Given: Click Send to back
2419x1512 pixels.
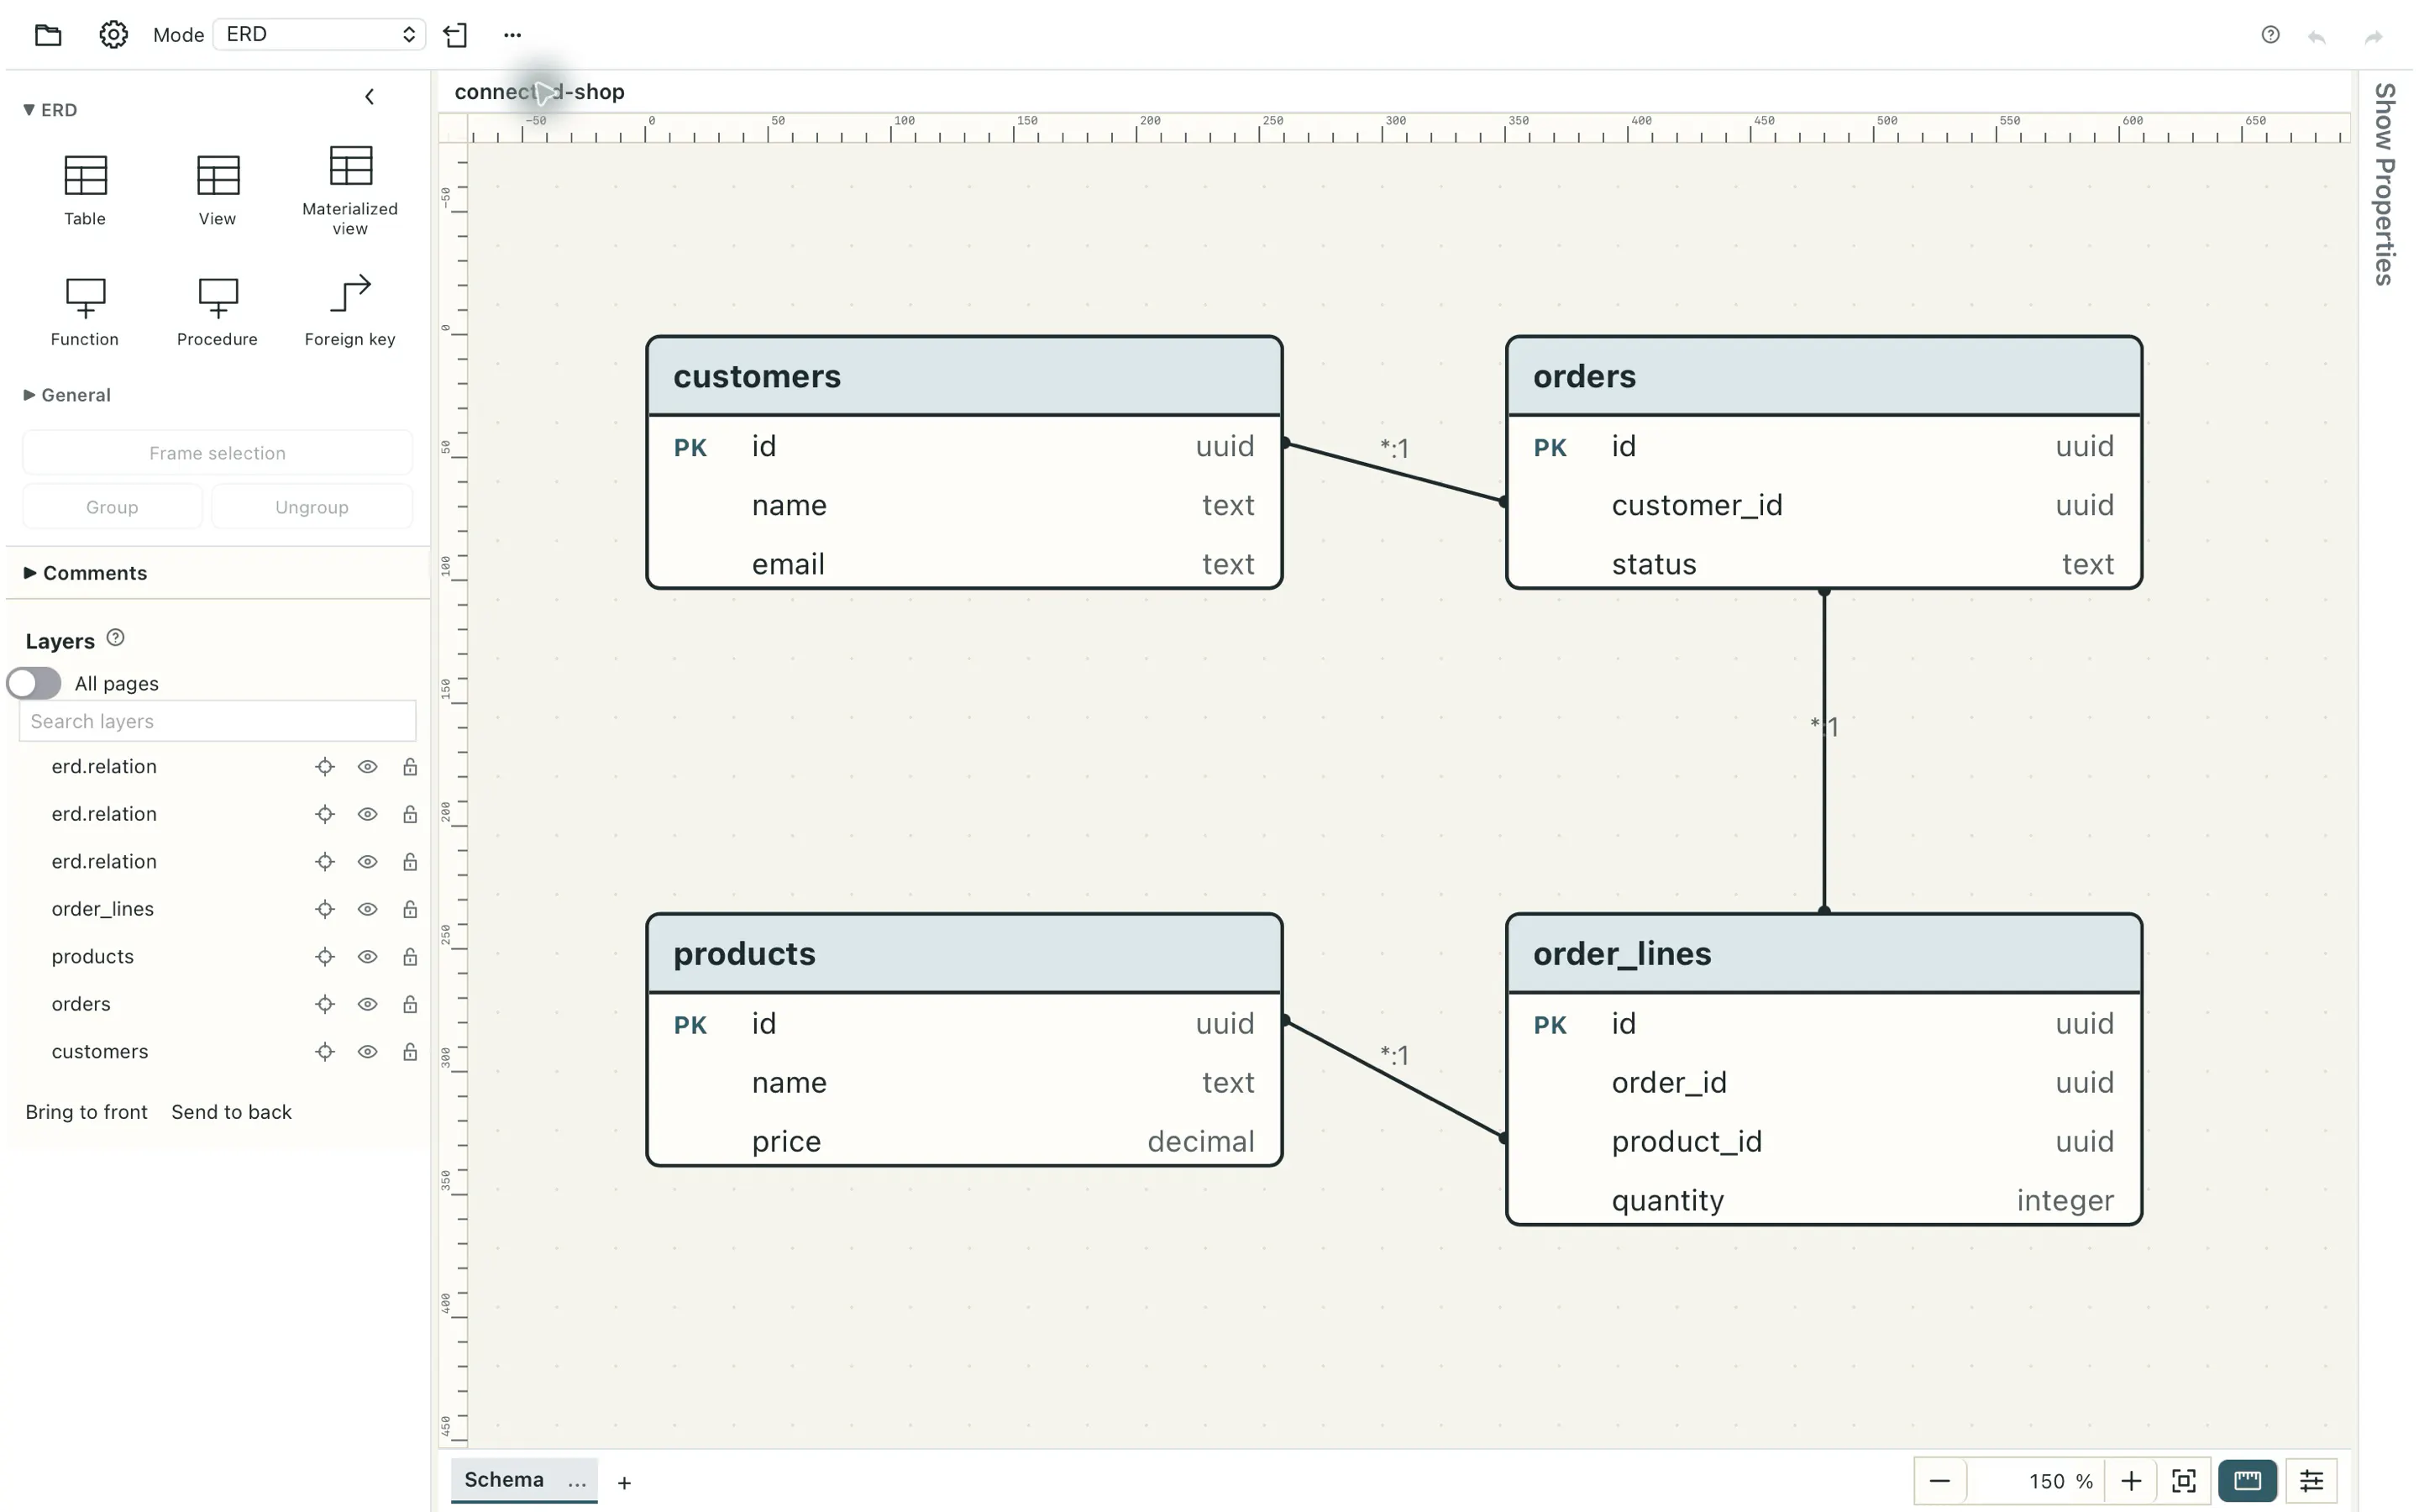Looking at the screenshot, I should coord(231,1112).
